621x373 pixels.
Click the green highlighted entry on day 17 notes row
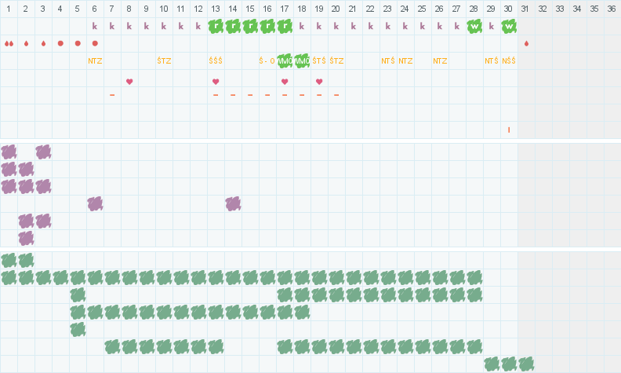[x=285, y=60]
